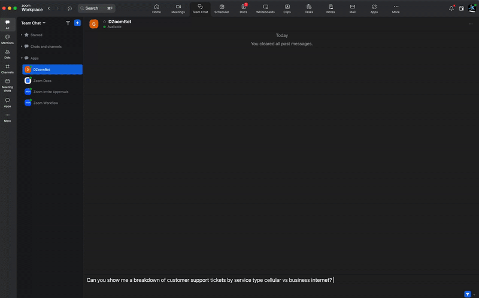Go back with the navigation arrow
The width and height of the screenshot is (479, 298).
point(49,8)
